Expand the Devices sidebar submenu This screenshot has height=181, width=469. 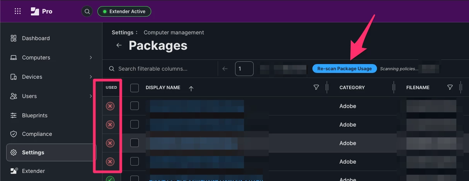[91, 77]
